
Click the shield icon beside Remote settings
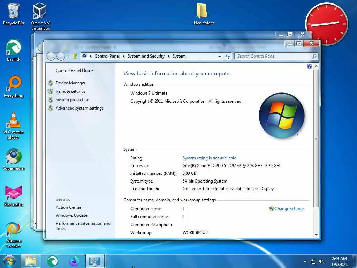51,92
